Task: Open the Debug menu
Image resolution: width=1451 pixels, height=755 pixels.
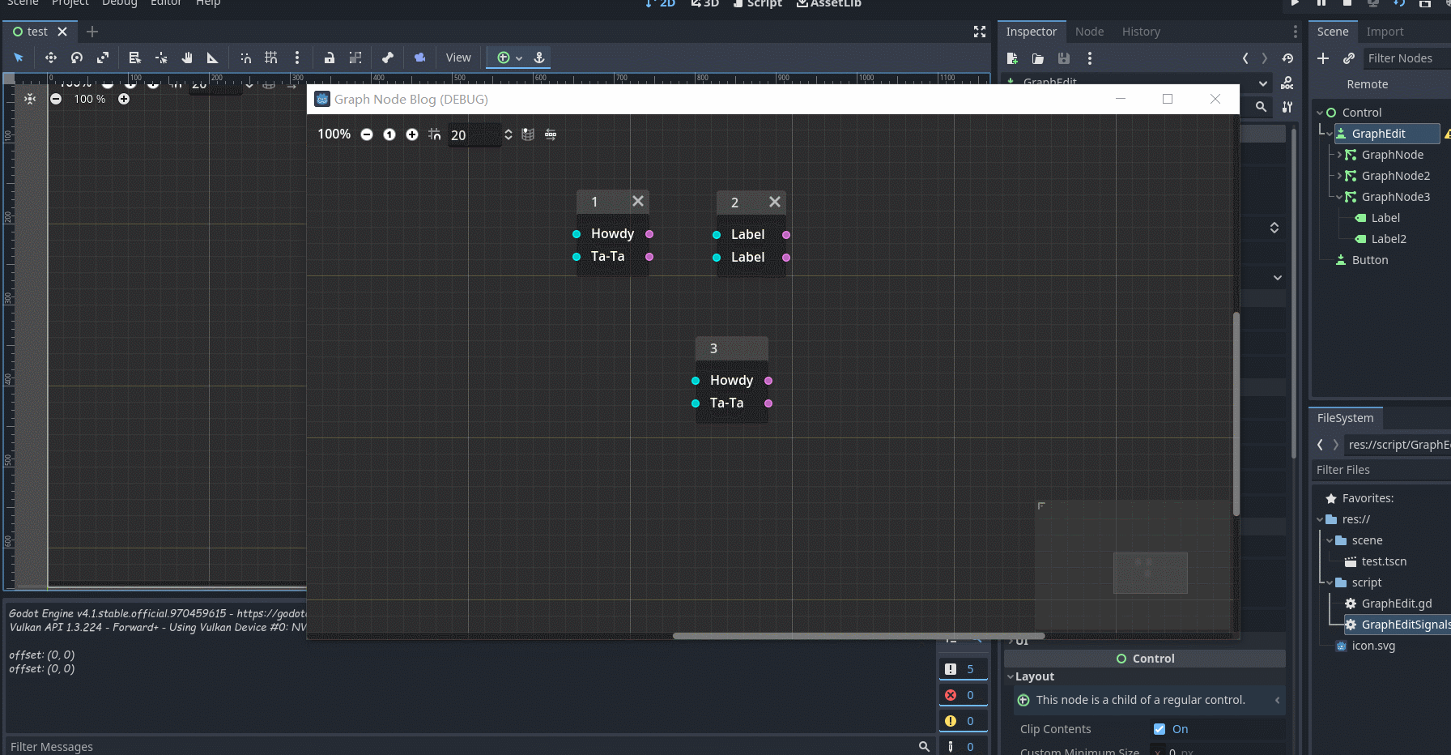Action: click(119, 4)
